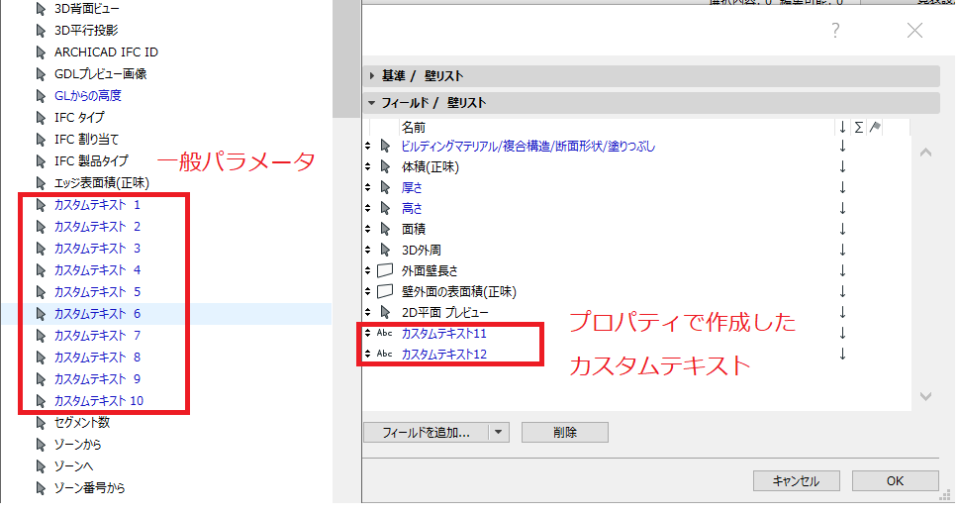
Task: Click the Σ sum column header
Action: point(858,127)
